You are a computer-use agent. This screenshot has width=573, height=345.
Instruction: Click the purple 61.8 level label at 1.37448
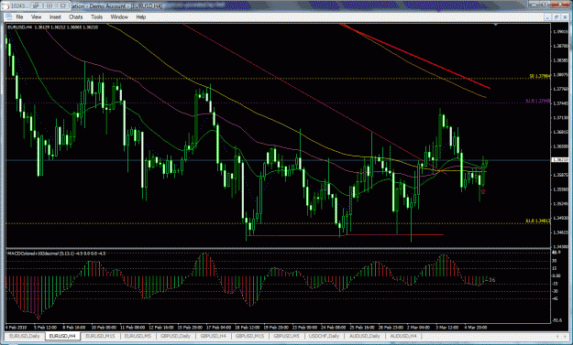(x=538, y=101)
